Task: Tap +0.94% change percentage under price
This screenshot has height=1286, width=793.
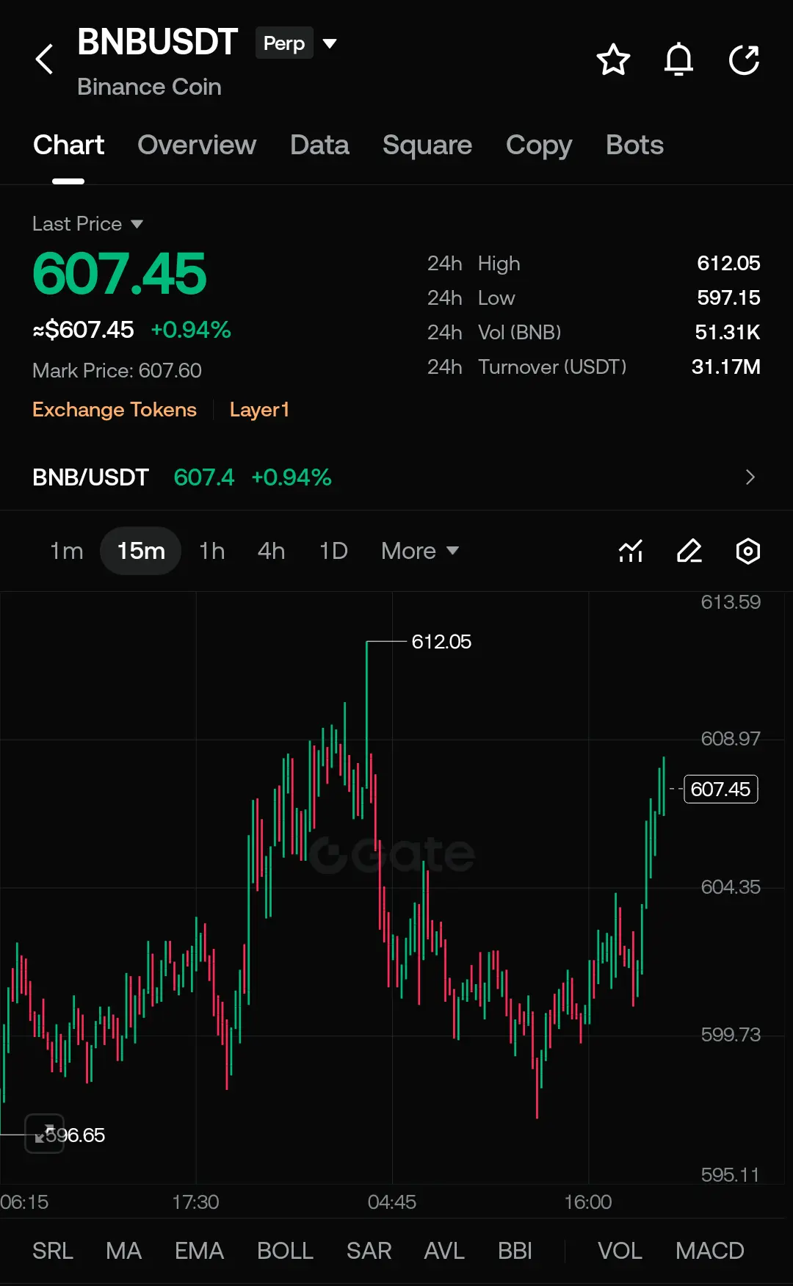Action: [x=191, y=330]
